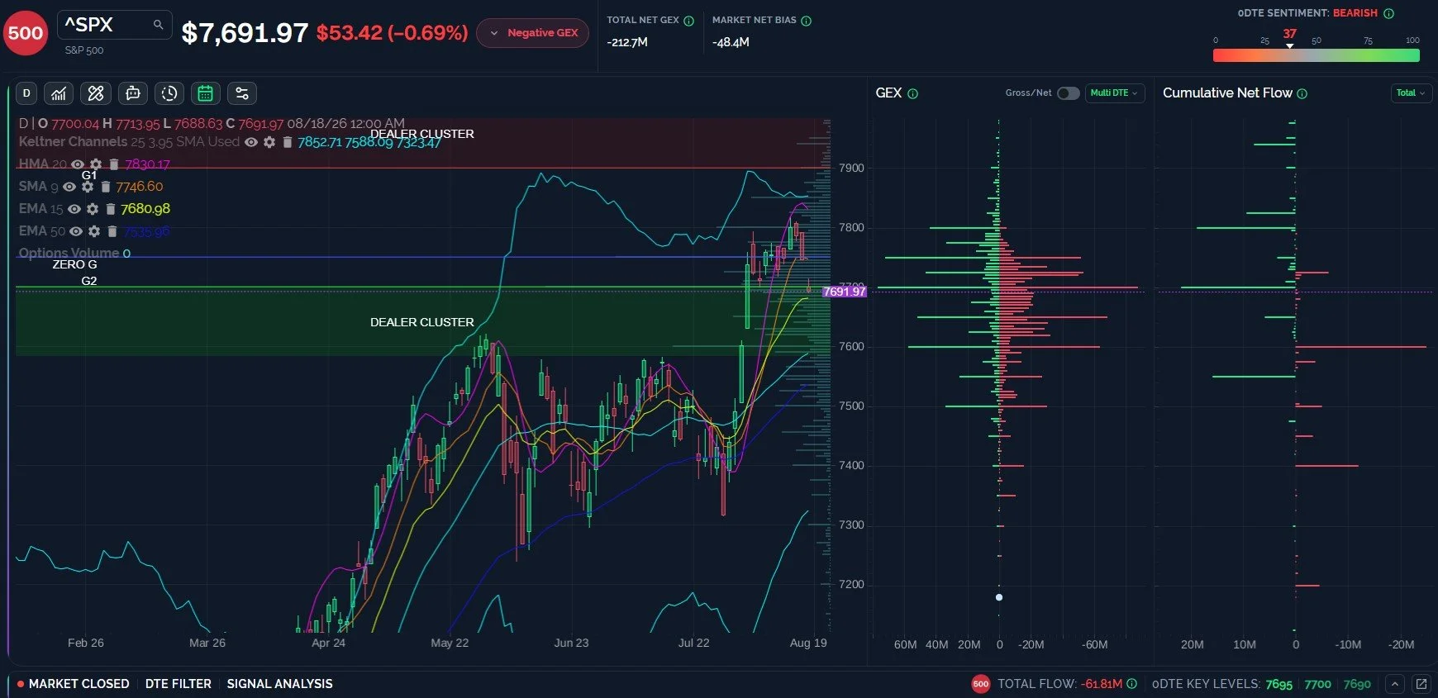This screenshot has height=698, width=1438.
Task: Click the -48.4M Market Net Bias value
Action: (x=731, y=42)
